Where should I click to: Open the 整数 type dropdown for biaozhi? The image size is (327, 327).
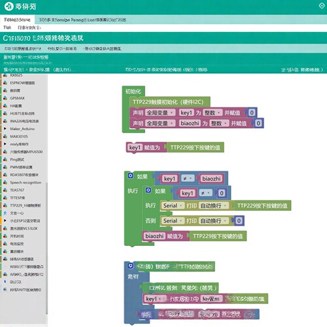tap(219, 124)
